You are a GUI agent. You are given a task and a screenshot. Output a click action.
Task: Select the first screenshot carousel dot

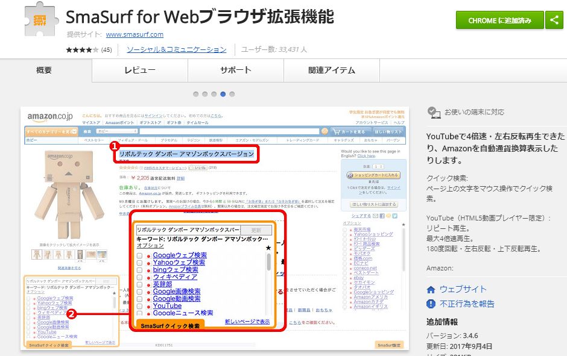(x=196, y=94)
